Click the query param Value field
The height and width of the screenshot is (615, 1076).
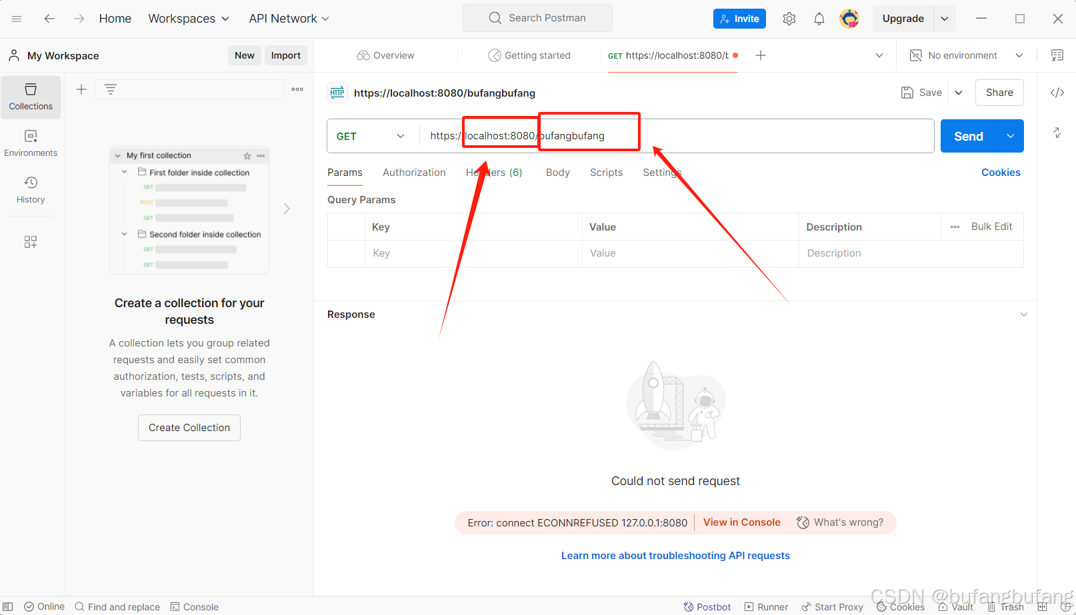click(x=690, y=253)
